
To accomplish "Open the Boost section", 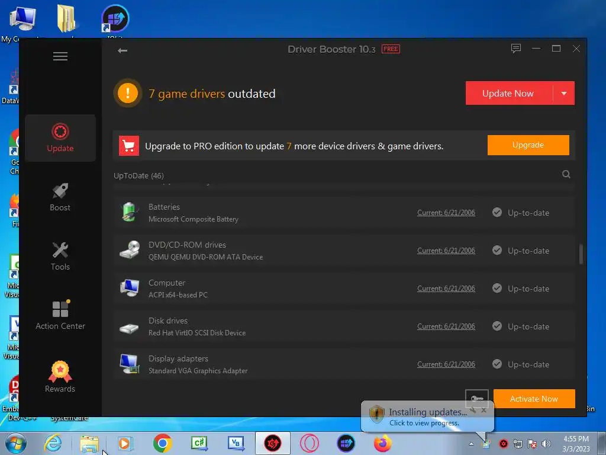I will [60, 197].
